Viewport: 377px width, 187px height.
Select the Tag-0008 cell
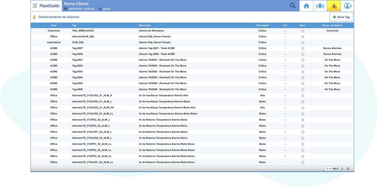coord(78,54)
